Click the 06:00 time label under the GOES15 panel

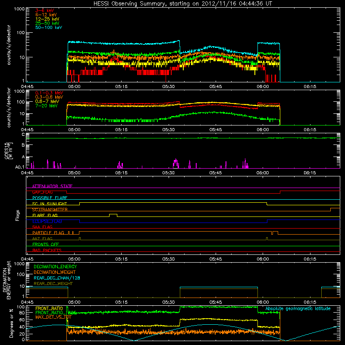tap(263, 172)
